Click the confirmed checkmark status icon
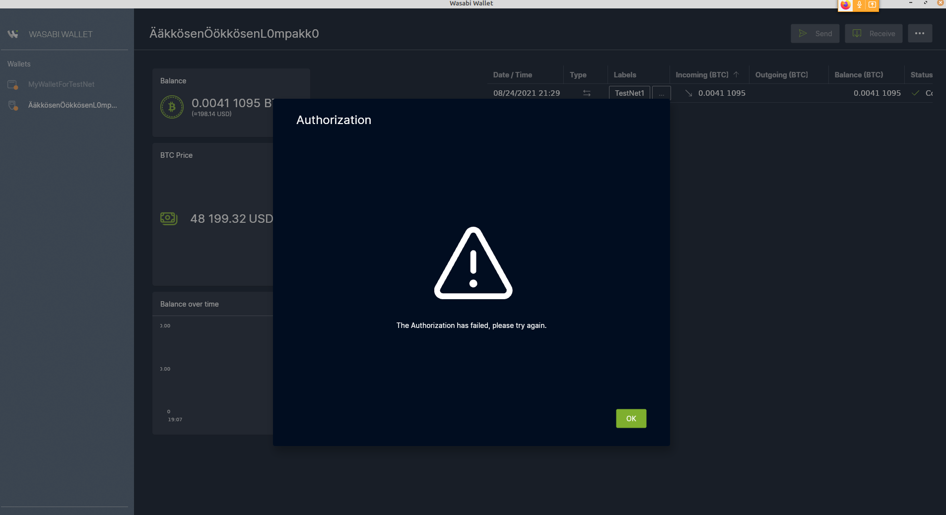Screen dimensions: 946x515 (915, 93)
